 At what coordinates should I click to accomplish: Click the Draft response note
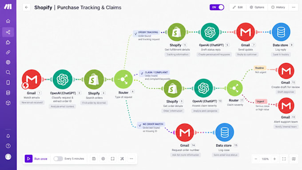pyautogui.click(x=286, y=92)
